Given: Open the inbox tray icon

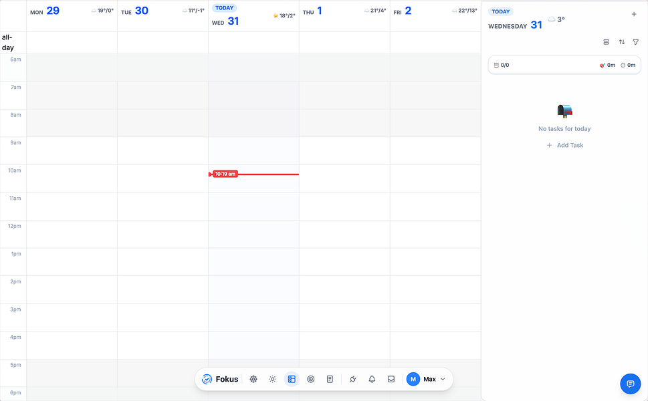Looking at the screenshot, I should click(391, 379).
